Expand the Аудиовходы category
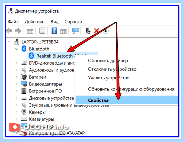184x142 pixels. pos(17,70)
